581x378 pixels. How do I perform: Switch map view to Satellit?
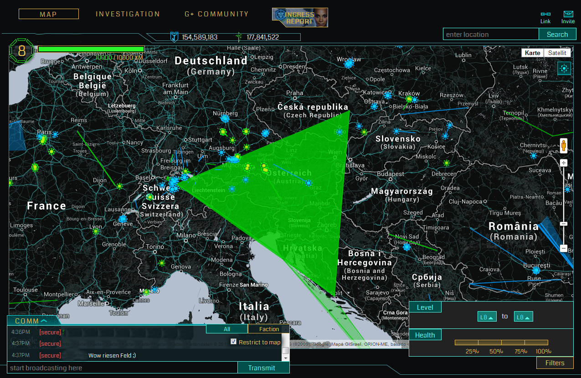coord(557,53)
